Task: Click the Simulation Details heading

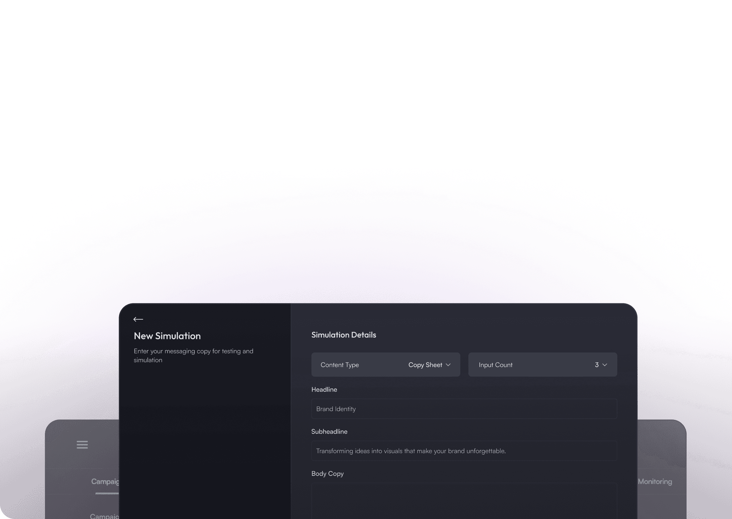Action: pos(343,335)
